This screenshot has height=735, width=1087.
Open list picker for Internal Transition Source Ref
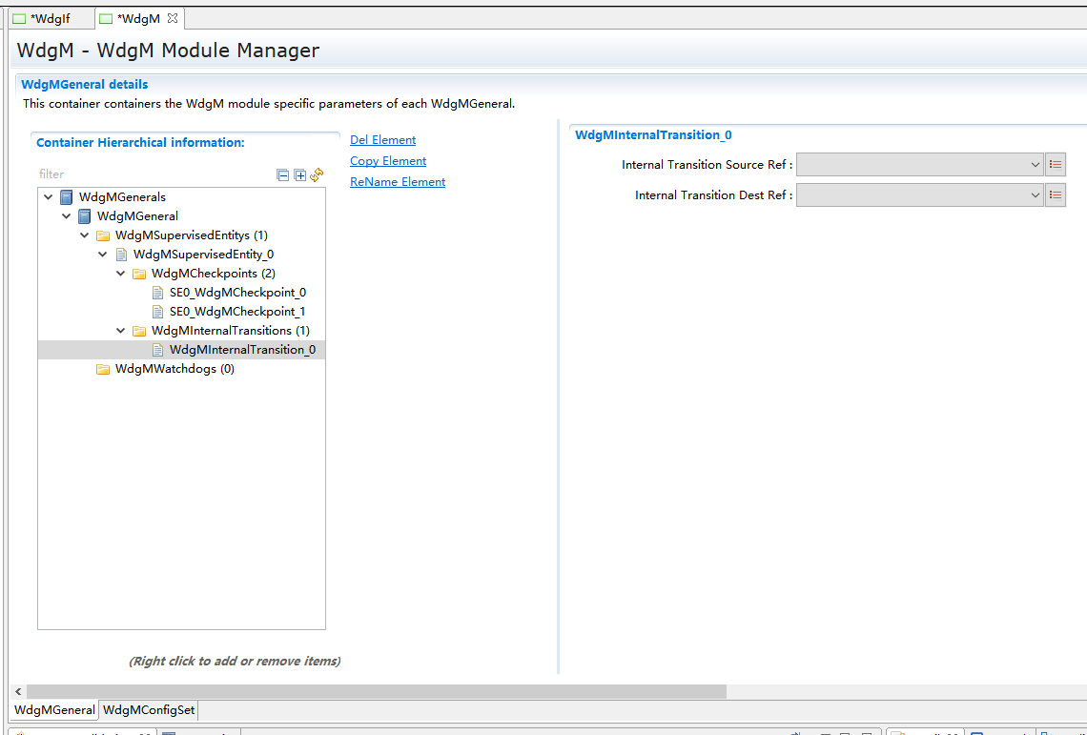tap(1056, 164)
